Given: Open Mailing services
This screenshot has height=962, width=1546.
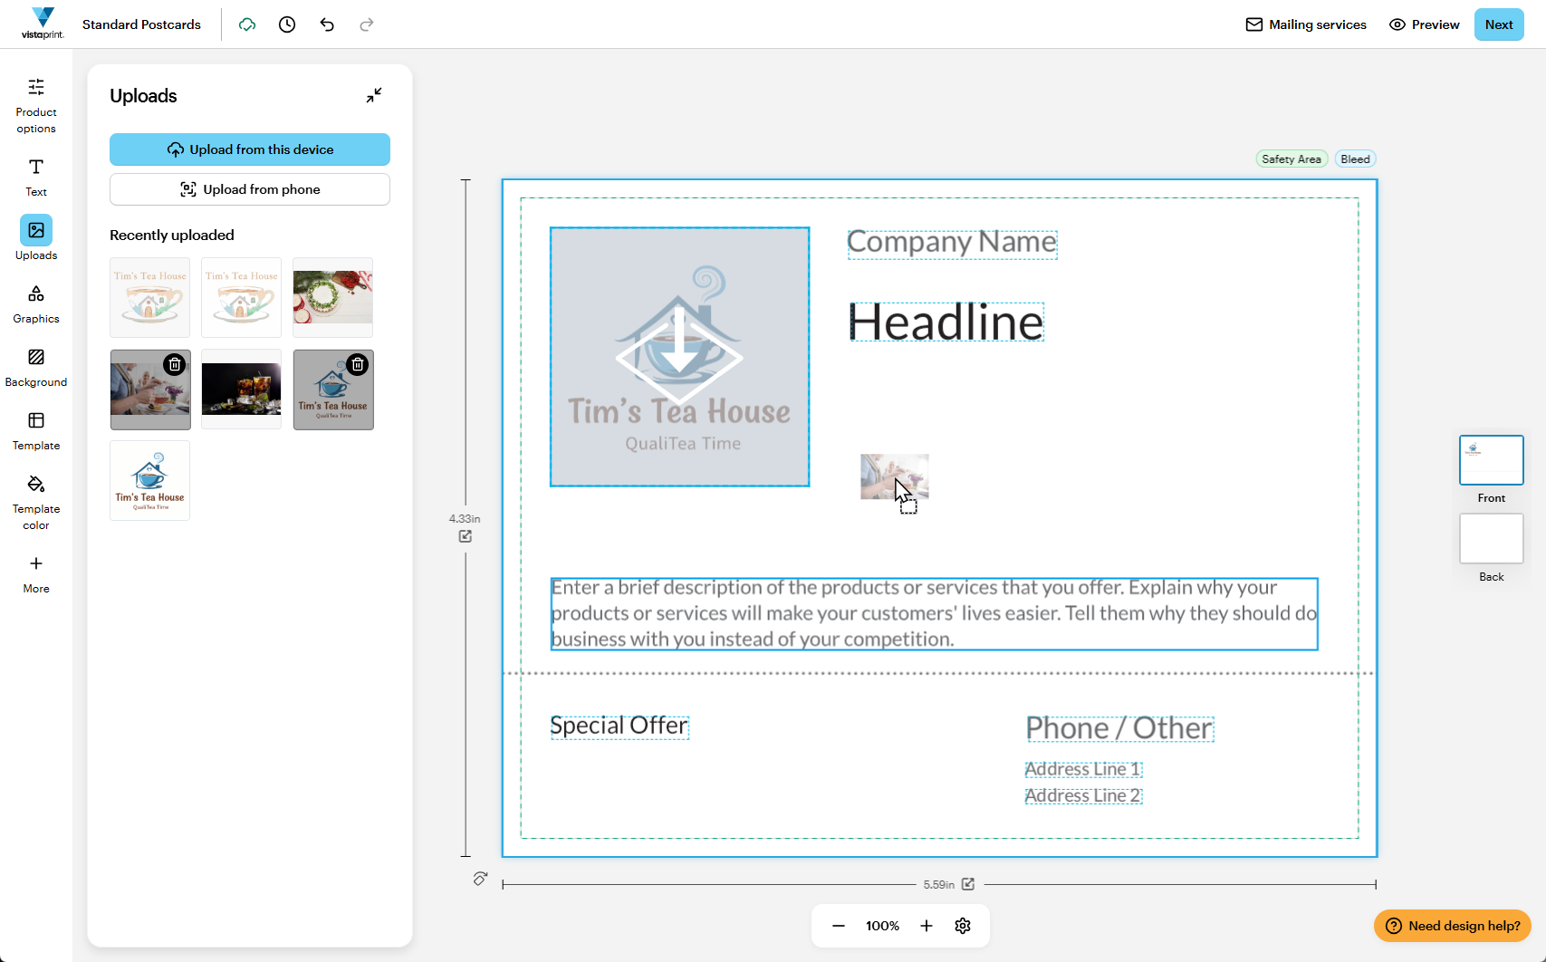Looking at the screenshot, I should coord(1306,24).
